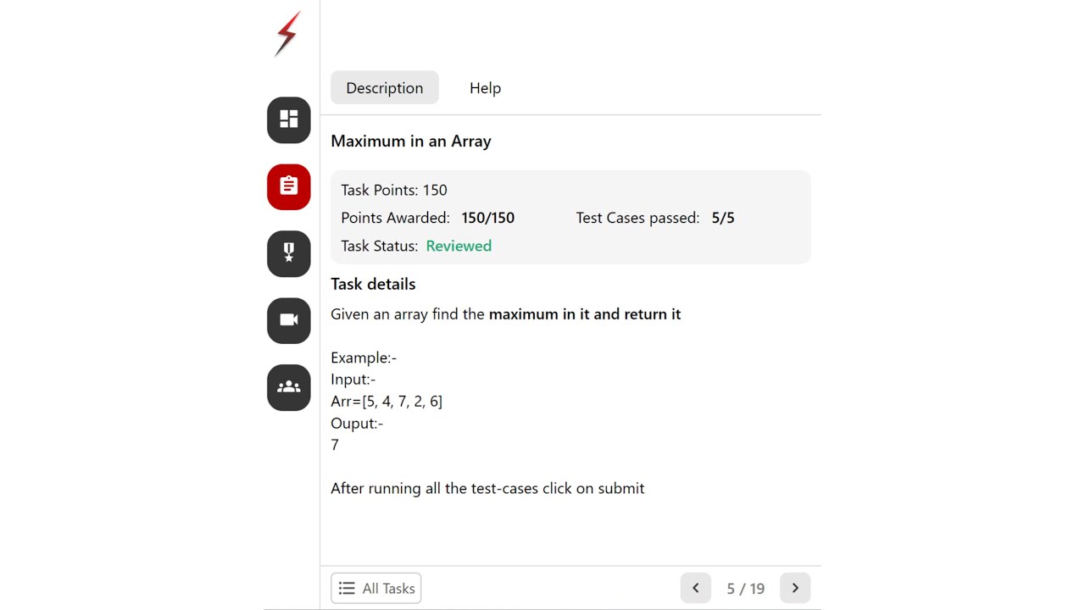Open the All Tasks list button
The width and height of the screenshot is (1085, 610).
[376, 588]
